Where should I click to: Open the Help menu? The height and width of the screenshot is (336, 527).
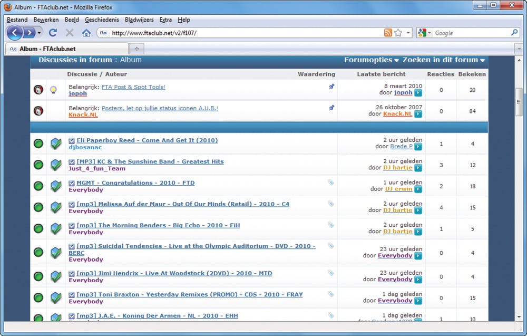[x=184, y=20]
